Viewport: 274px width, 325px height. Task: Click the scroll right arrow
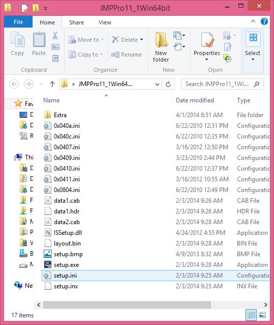tap(266, 305)
